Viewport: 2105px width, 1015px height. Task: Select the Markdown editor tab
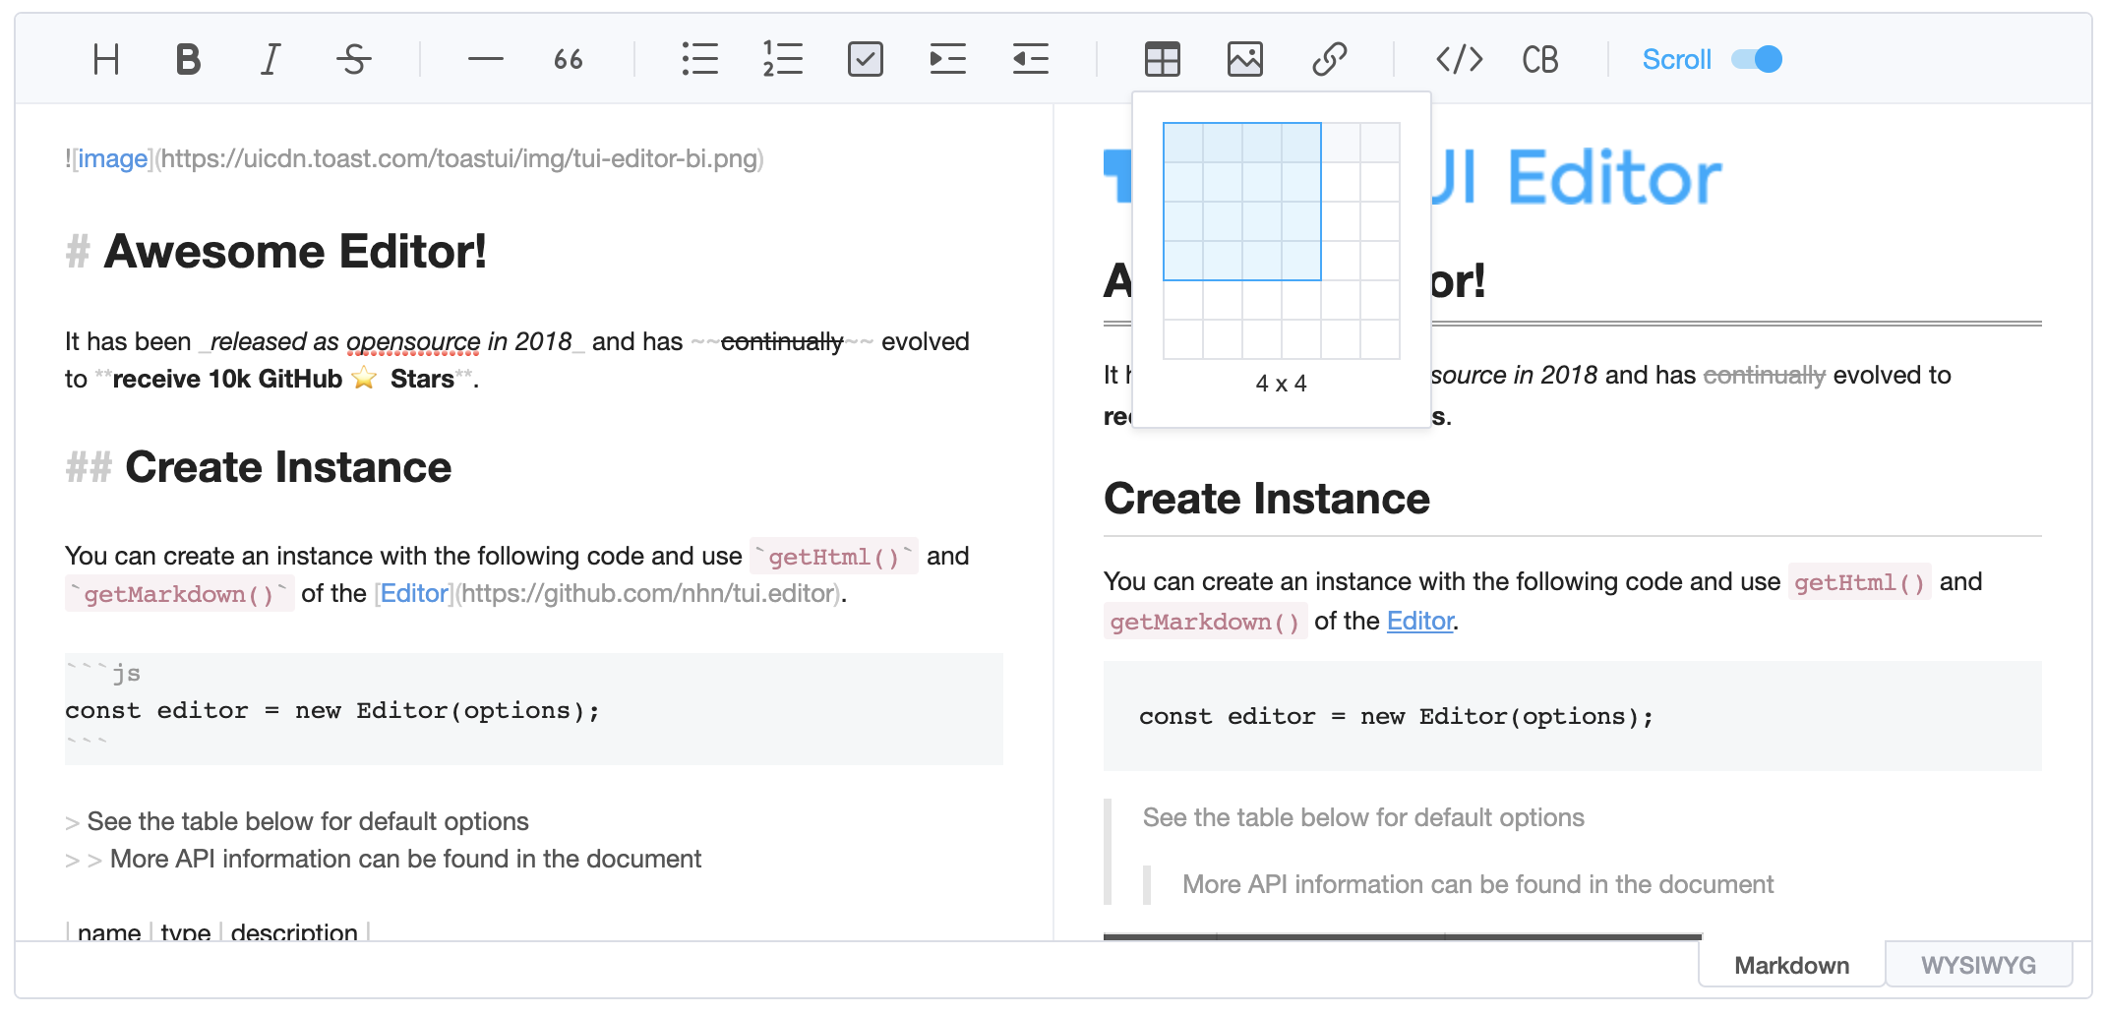[1791, 965]
